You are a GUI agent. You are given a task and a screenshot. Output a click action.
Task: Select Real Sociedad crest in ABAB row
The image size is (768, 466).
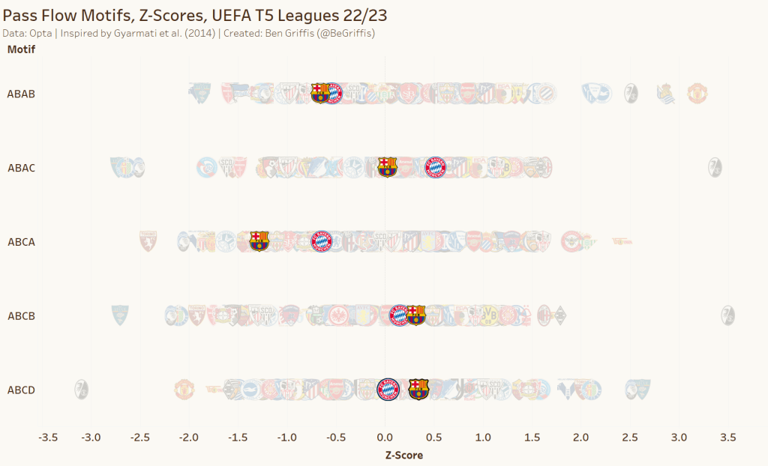(x=664, y=94)
